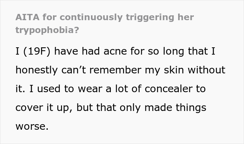244x144 pixels.
Task: Click the word 'AITA' starting the heading
Action: 28,17
